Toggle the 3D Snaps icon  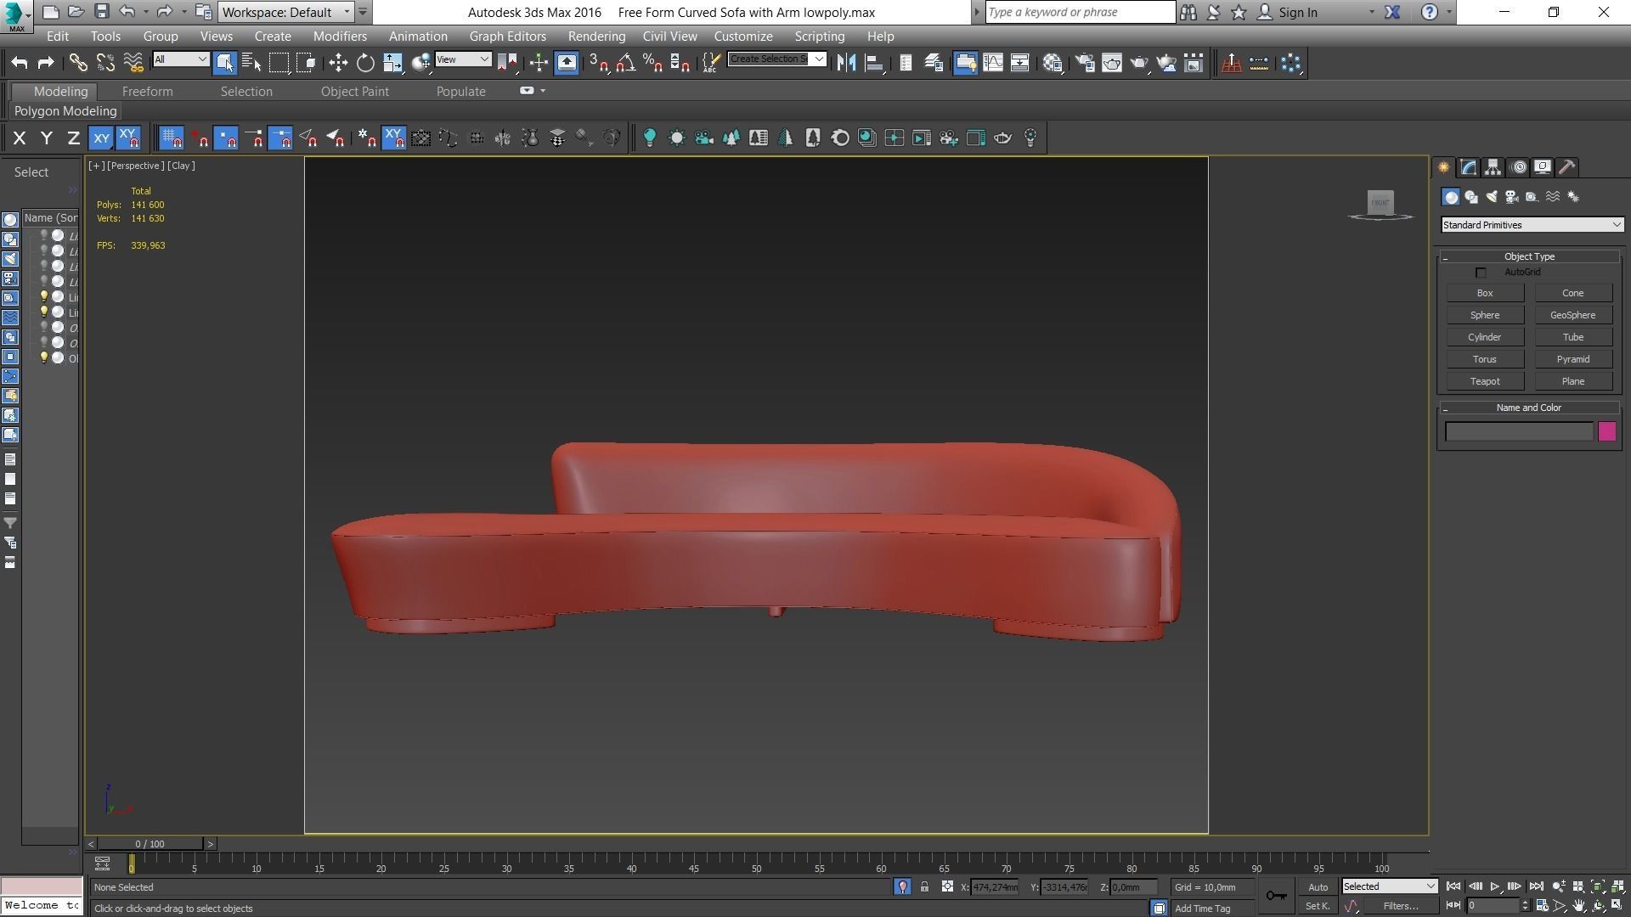click(599, 63)
